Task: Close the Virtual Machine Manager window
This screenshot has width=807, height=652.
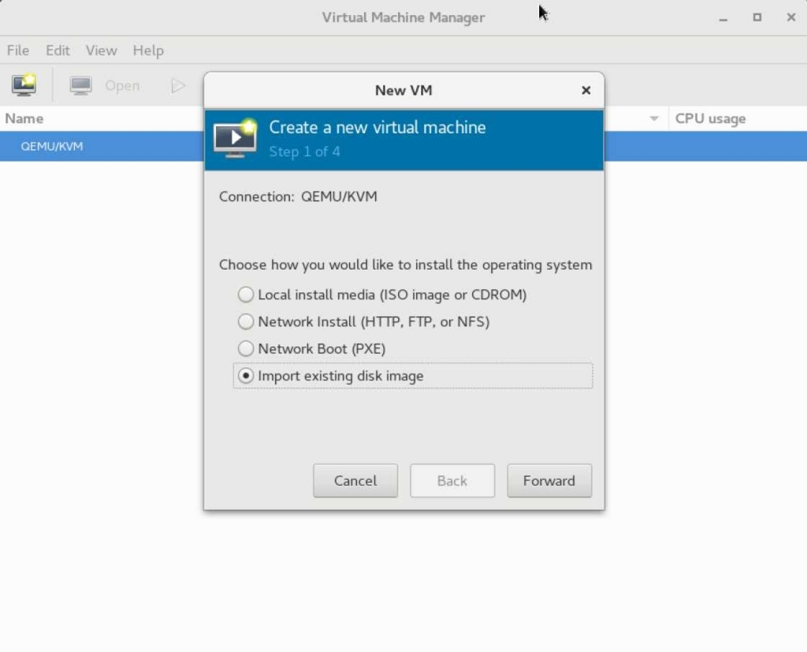Action: pyautogui.click(x=791, y=17)
